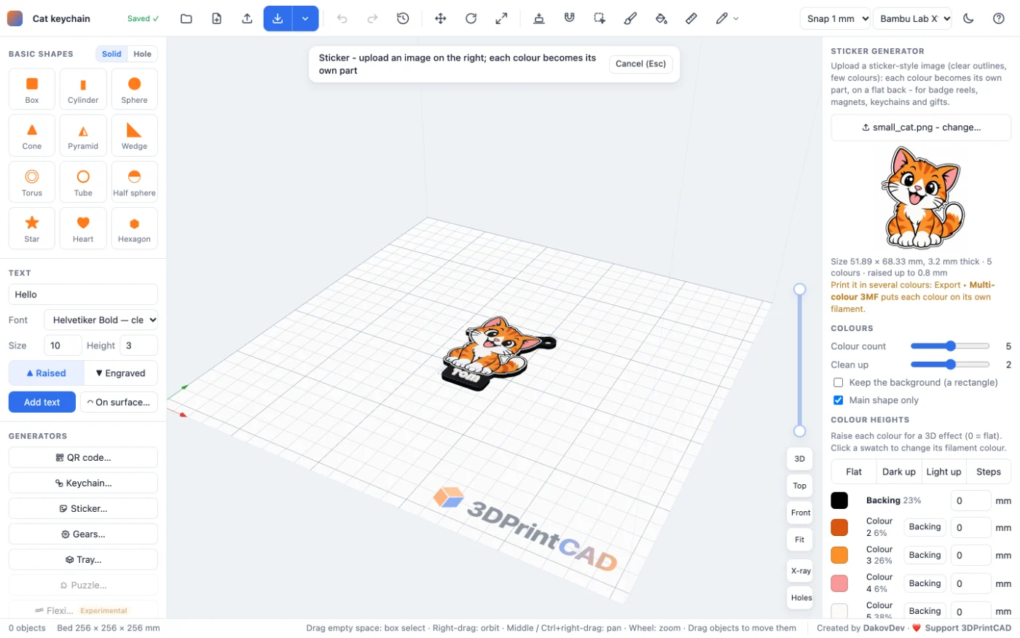Add a Cone shape
This screenshot has width=1020, height=638.
tap(32, 136)
